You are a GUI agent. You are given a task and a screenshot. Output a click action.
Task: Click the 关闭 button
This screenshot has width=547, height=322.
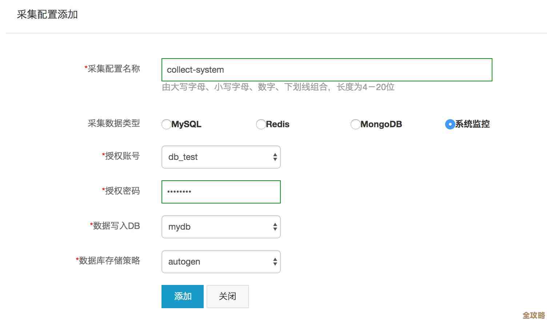227,296
